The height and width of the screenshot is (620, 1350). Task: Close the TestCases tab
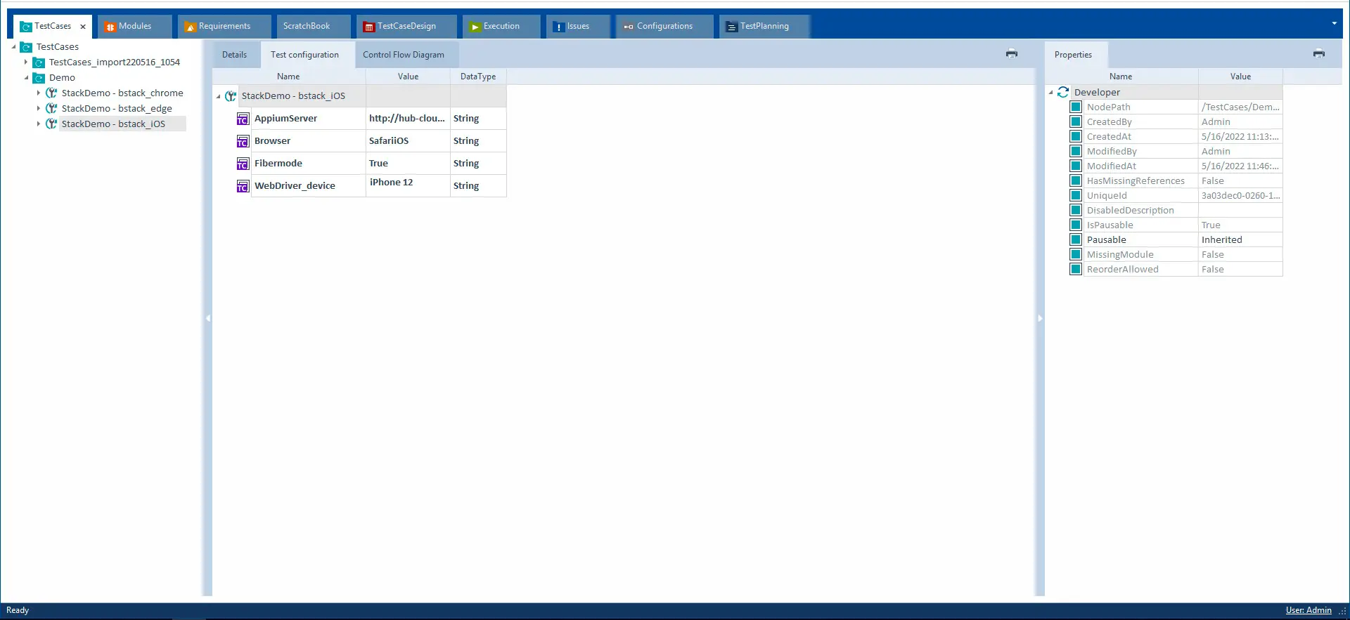[83, 27]
